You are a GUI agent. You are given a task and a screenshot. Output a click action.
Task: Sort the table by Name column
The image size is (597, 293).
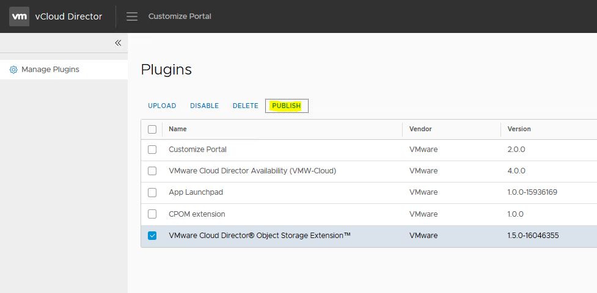coord(178,129)
